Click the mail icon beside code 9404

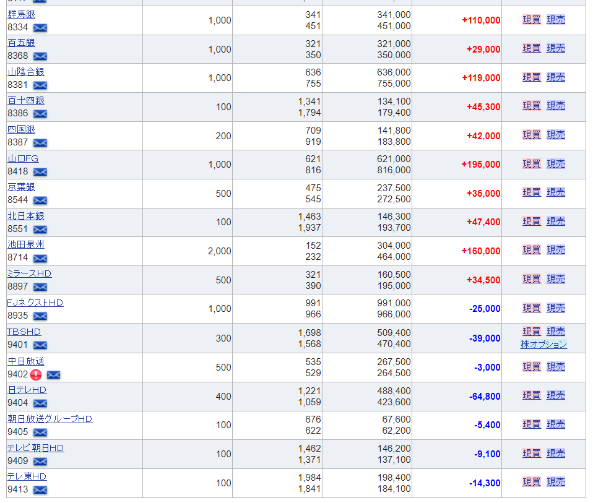pos(40,403)
